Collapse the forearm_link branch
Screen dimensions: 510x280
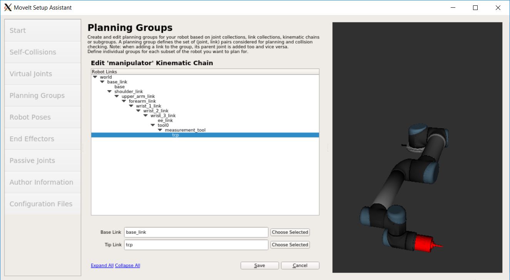click(124, 101)
